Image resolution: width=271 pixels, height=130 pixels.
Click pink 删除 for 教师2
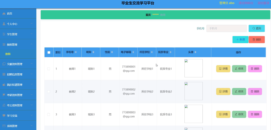255,91
